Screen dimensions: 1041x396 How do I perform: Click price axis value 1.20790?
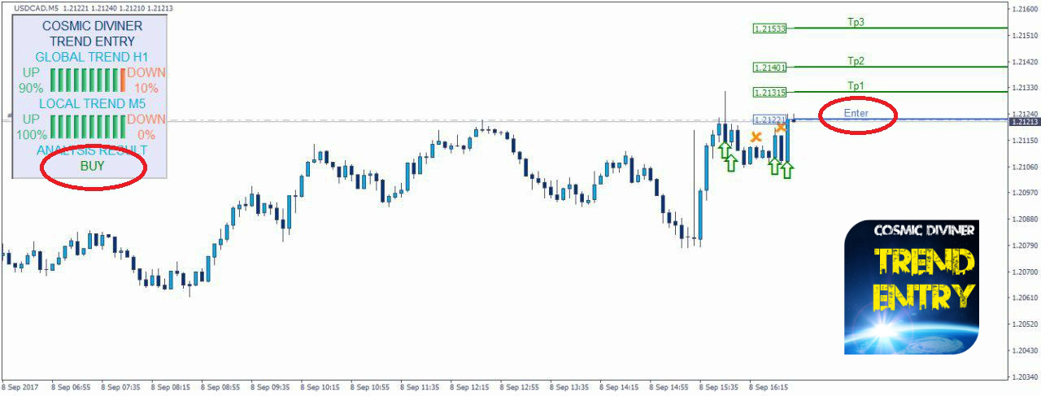pos(1025,246)
